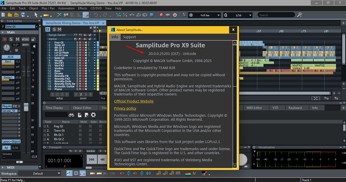
Task: Toggle the magnet snap icon
Action: (x=86, y=15)
